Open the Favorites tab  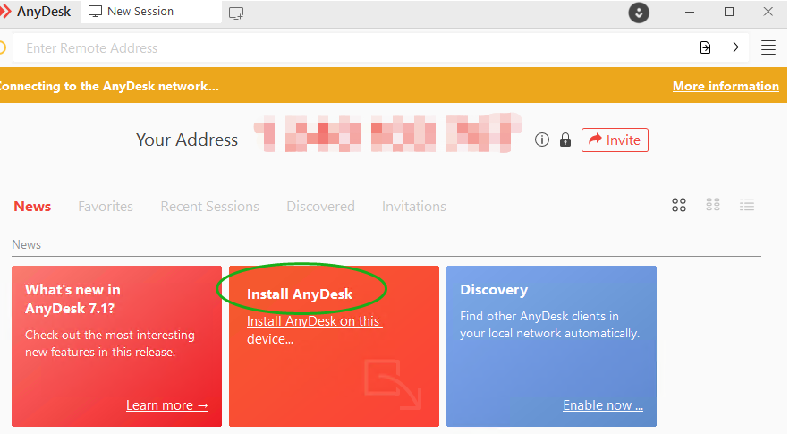point(106,207)
